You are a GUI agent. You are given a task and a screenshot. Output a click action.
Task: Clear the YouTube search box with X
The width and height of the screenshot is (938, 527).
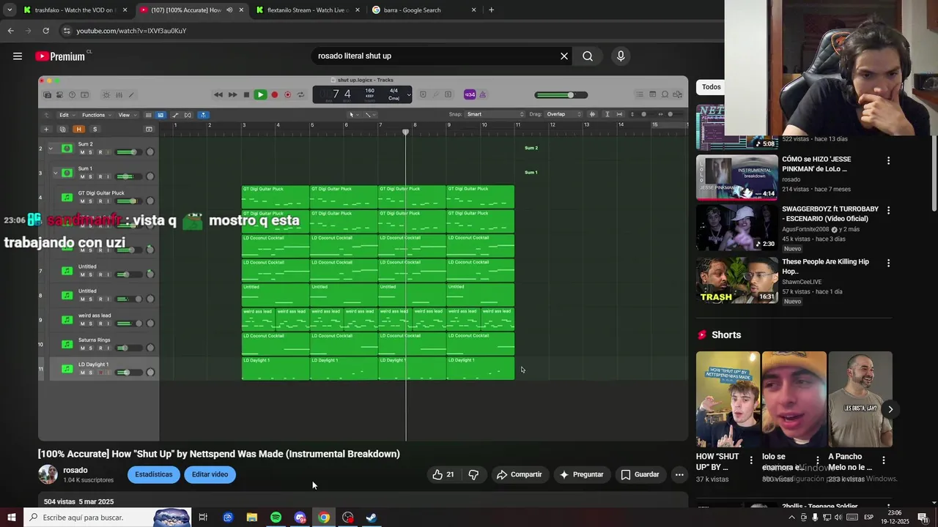point(564,56)
